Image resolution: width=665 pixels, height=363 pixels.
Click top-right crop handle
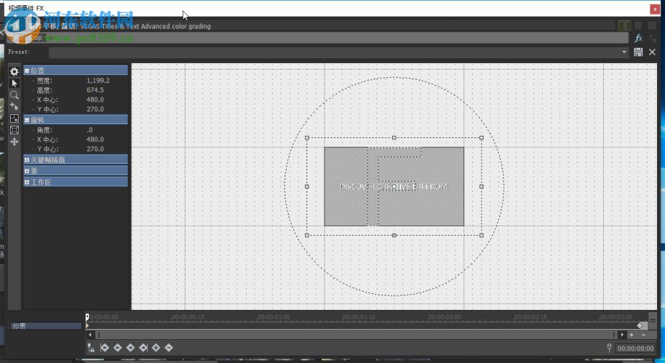[x=481, y=137]
